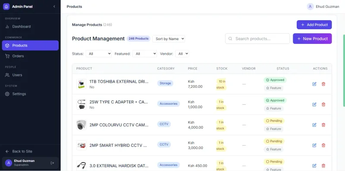Click the Admin Panel home logo icon
The image size is (345, 171).
click(6, 6)
